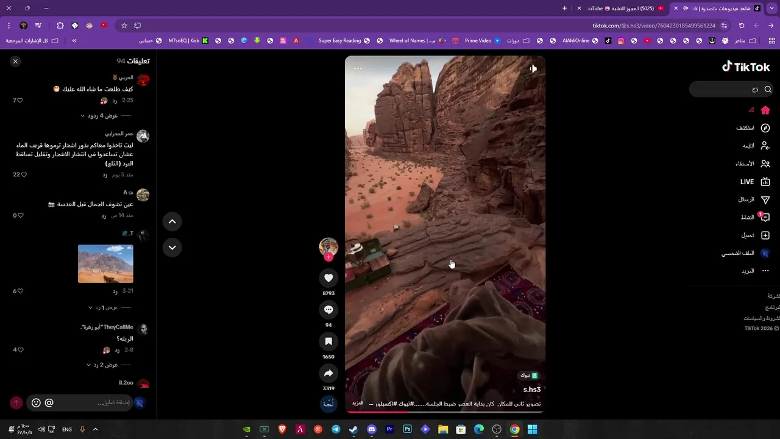The height and width of the screenshot is (439, 780).
Task: Reply to the عمر المحرابي comment
Action: [x=105, y=175]
